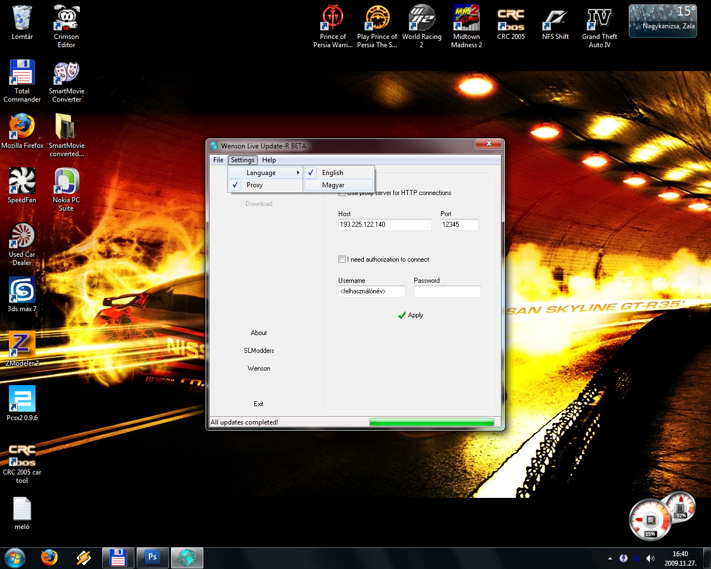
Task: Select the SmartMovie converted folder icon
Action: [67, 135]
